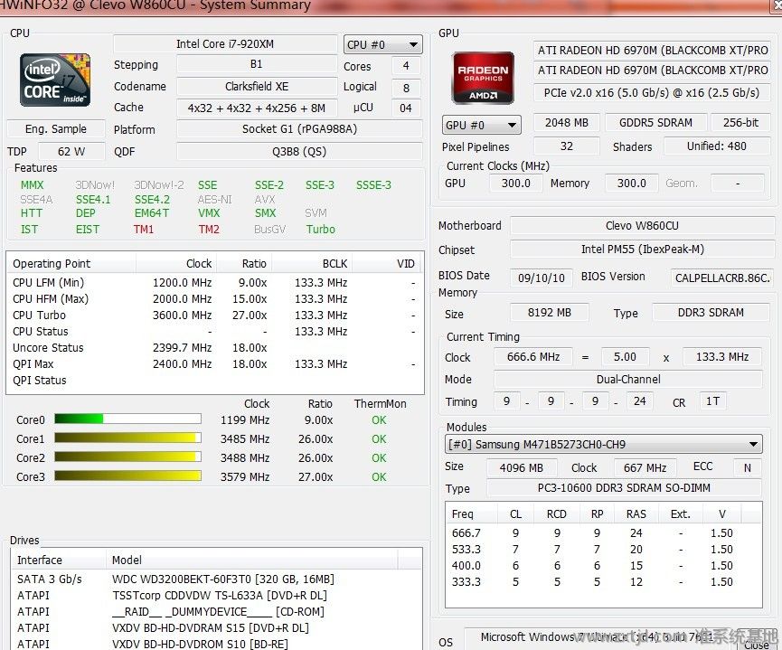Select the VXDV BD-HD-DVDRAM S15 drive row
Screen dimensions: 782x650
point(216,627)
